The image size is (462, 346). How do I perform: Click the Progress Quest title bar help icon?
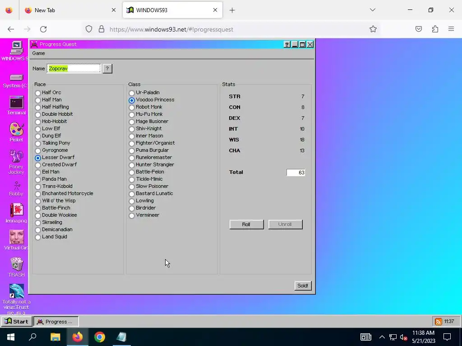[x=286, y=45]
